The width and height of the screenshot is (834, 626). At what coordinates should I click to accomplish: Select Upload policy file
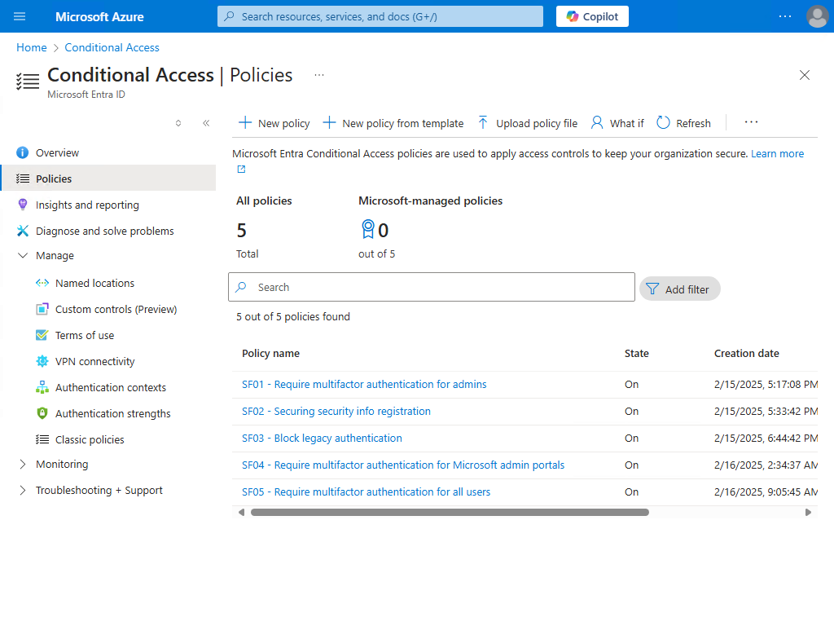527,123
